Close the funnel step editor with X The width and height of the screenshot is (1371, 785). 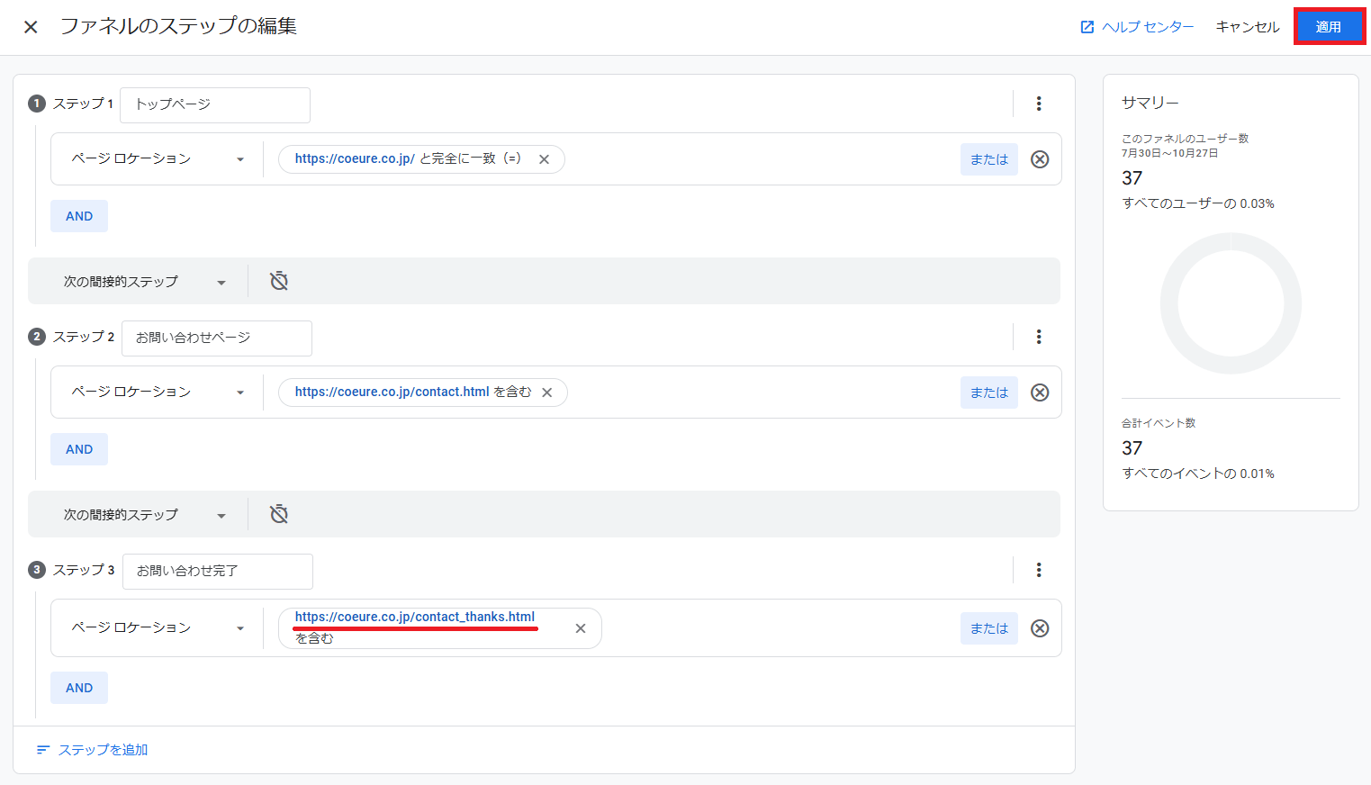point(31,27)
